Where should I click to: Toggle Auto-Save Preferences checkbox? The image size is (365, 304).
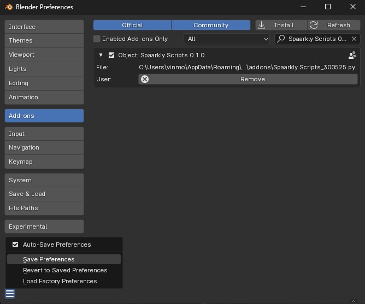tap(15, 245)
